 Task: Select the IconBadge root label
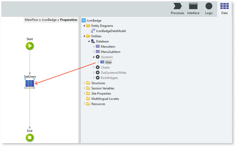point(94,21)
